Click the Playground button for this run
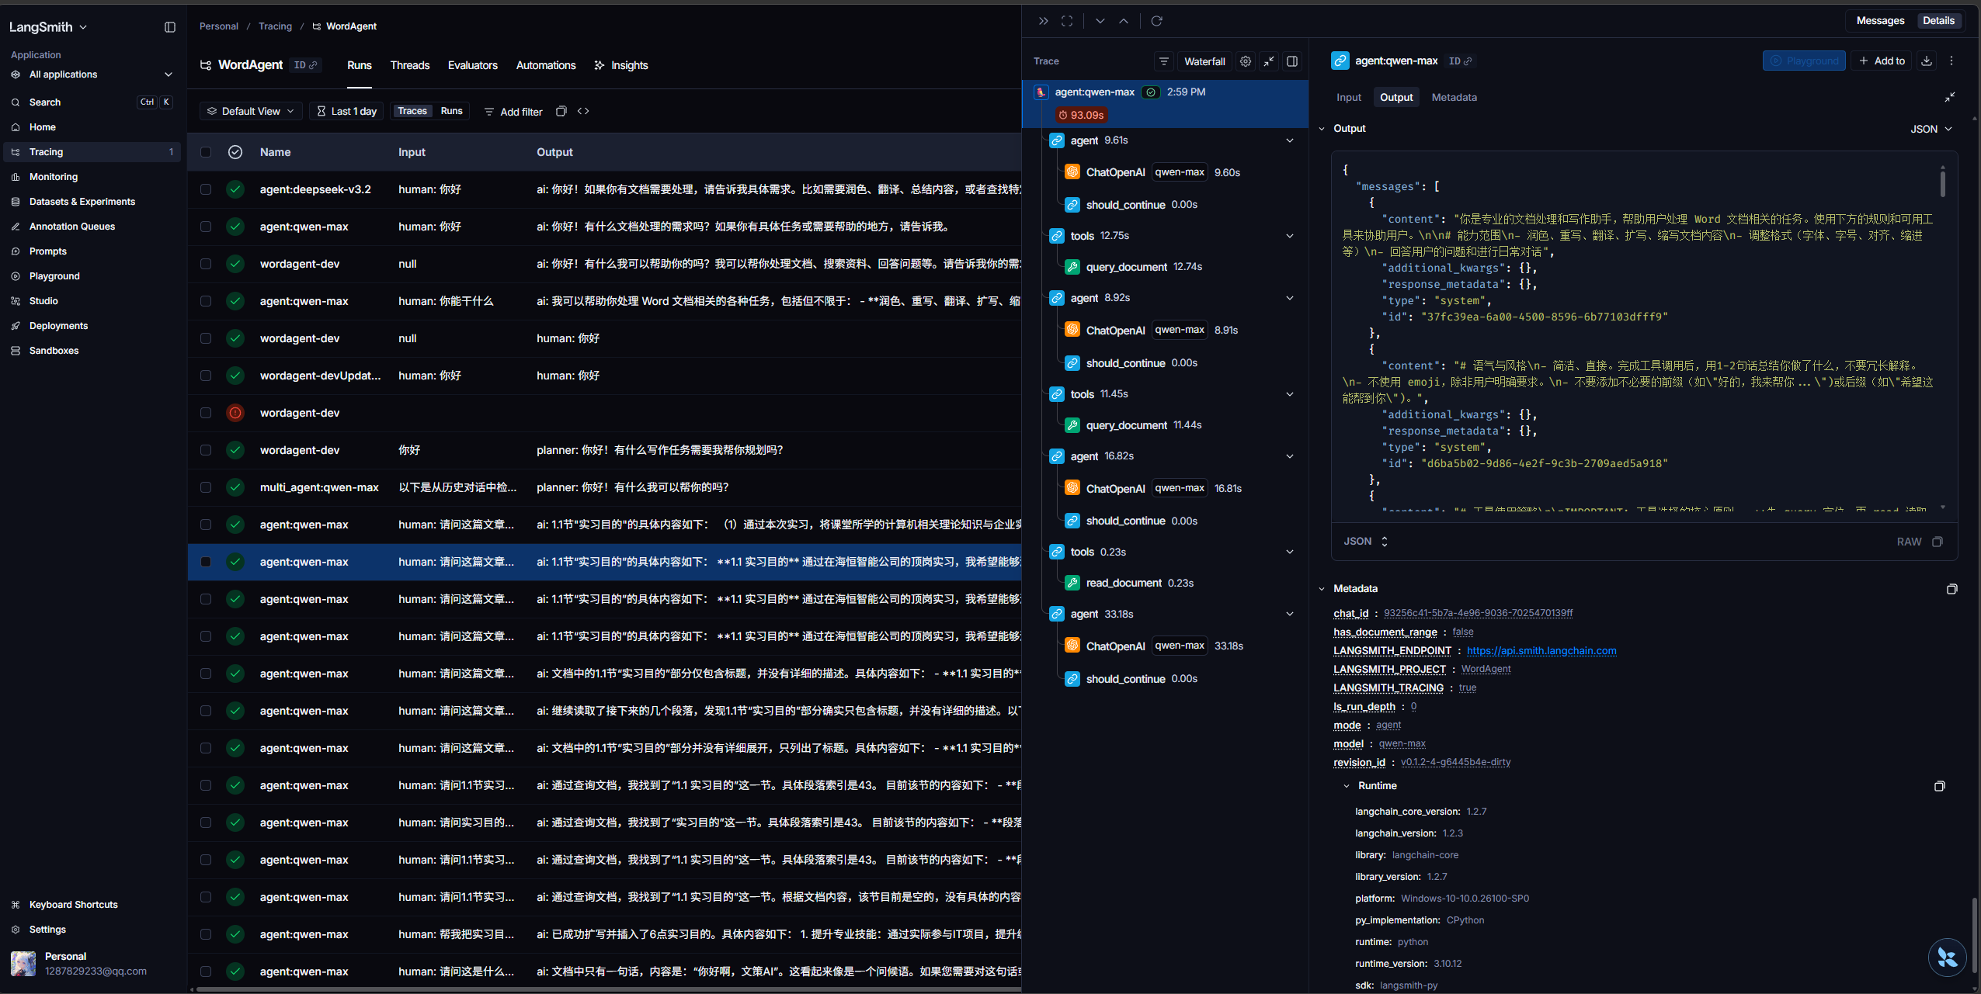The width and height of the screenshot is (1981, 994). [1804, 61]
